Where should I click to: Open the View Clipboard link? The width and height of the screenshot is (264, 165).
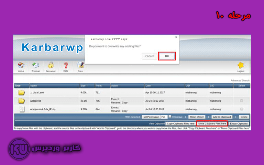[x=157, y=124]
